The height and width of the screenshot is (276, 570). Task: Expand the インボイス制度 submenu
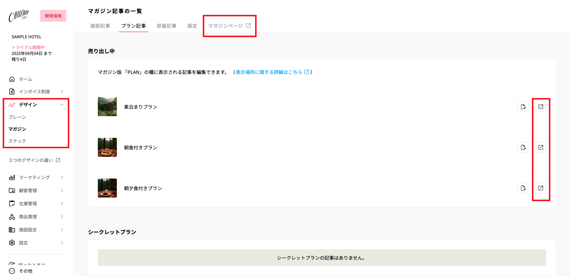pyautogui.click(x=62, y=92)
